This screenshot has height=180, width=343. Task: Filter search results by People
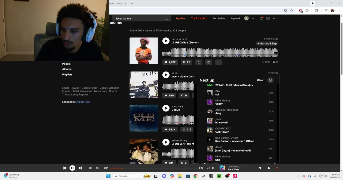click(x=66, y=64)
